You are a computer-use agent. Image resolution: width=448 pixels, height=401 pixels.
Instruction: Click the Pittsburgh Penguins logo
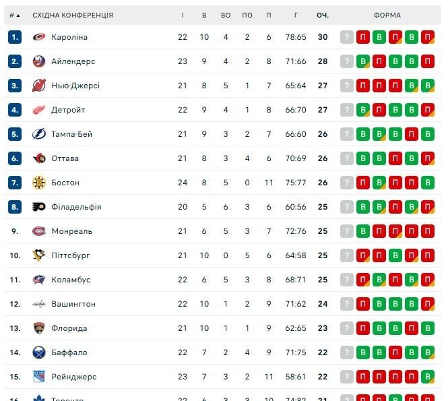[x=38, y=255]
